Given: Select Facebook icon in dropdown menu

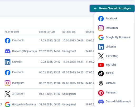Looking at the screenshot, I should pyautogui.click(x=101, y=19).
